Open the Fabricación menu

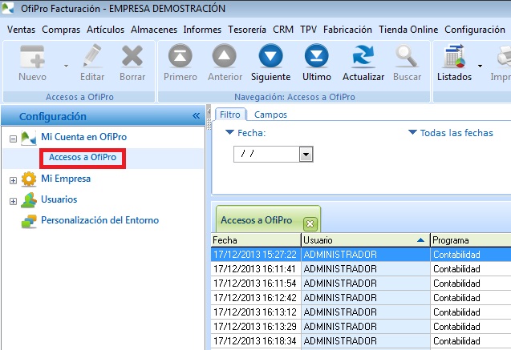[347, 30]
